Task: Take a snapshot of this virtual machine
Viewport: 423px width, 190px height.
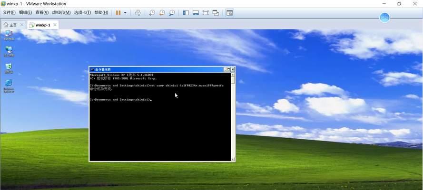Action: (x=152, y=13)
